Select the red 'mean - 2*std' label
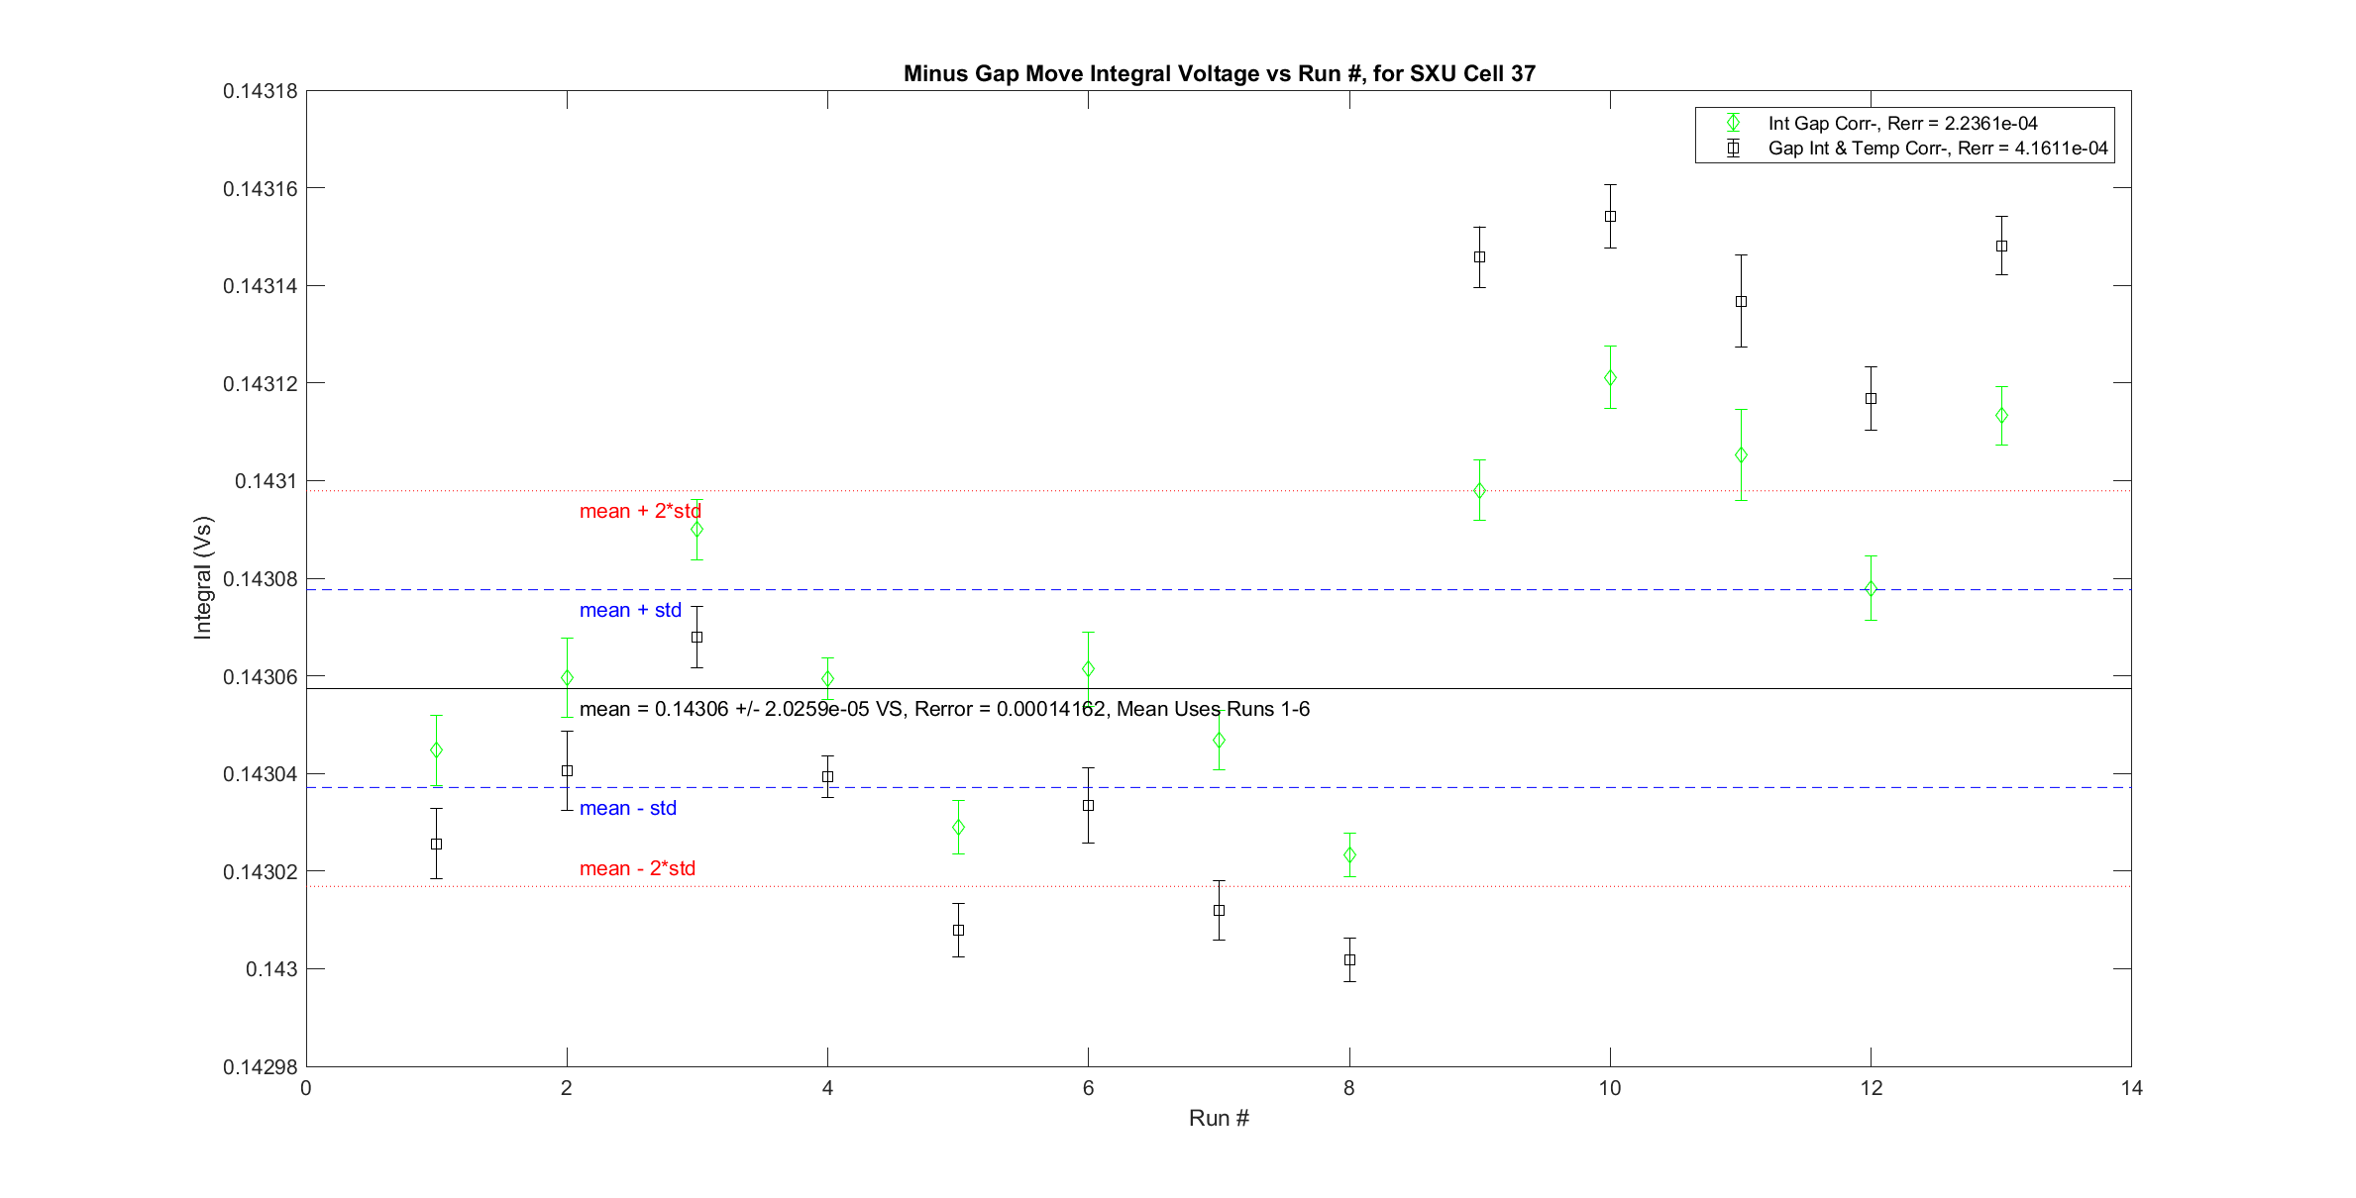2356x1198 pixels. pos(637,868)
